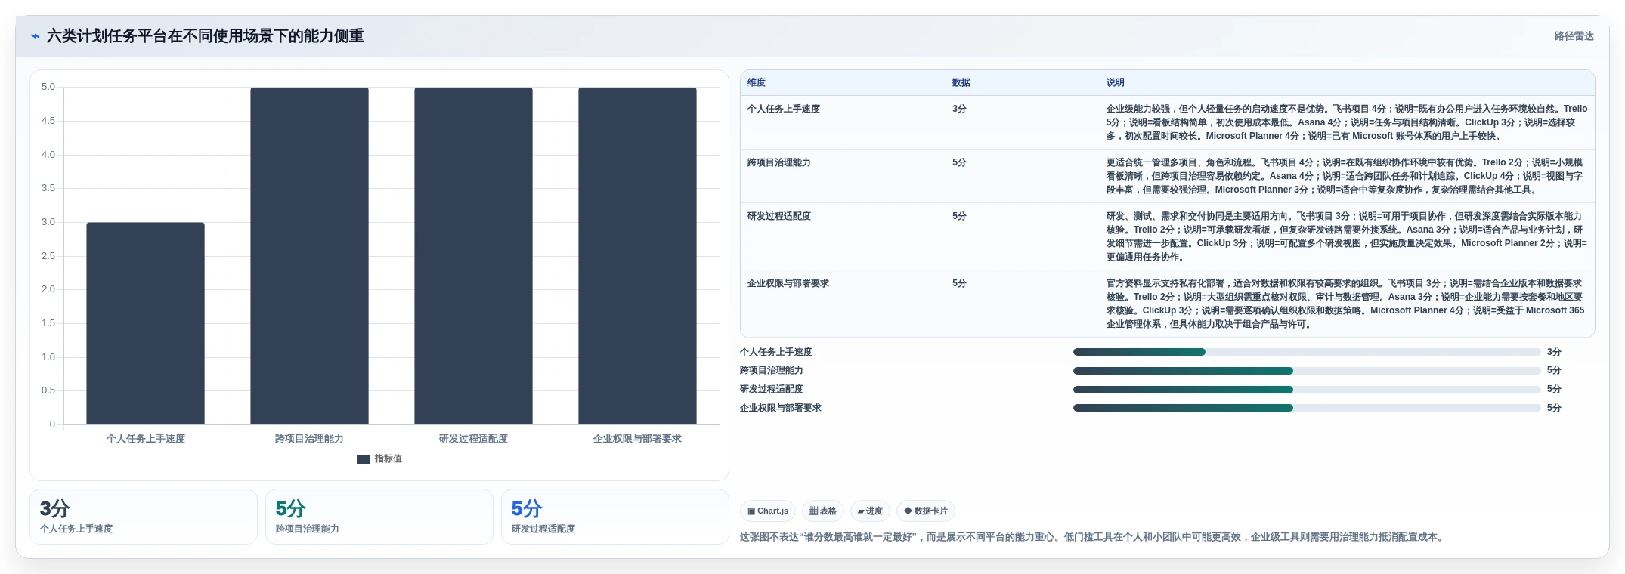Open the 3分 个人任务上手速度 summary card
The image size is (1625, 574).
tap(144, 517)
